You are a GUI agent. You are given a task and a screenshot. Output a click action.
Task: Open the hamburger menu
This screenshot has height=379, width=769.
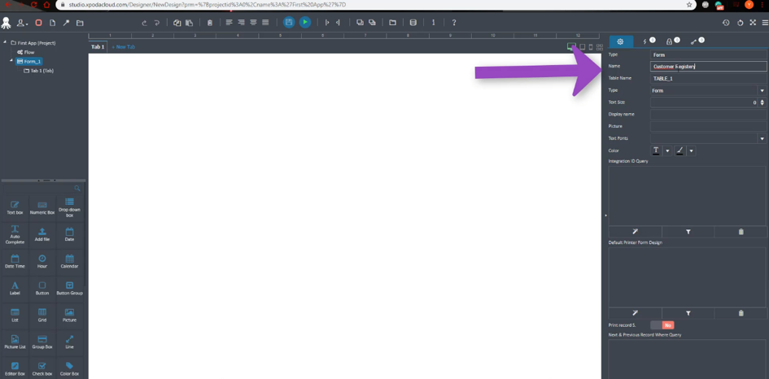pos(765,23)
